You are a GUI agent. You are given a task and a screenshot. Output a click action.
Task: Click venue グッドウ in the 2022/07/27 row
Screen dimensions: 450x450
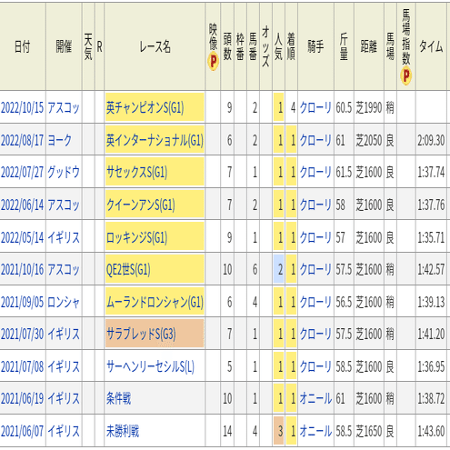64,173
